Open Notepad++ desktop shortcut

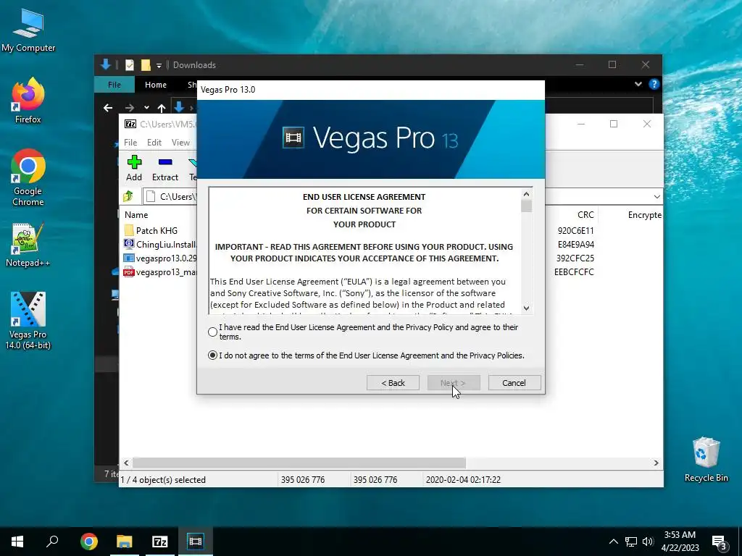click(x=28, y=245)
